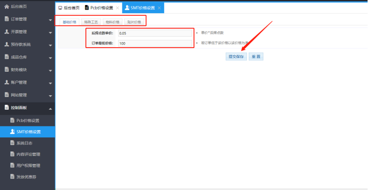Close the SMT价格设置 tab

coord(159,8)
